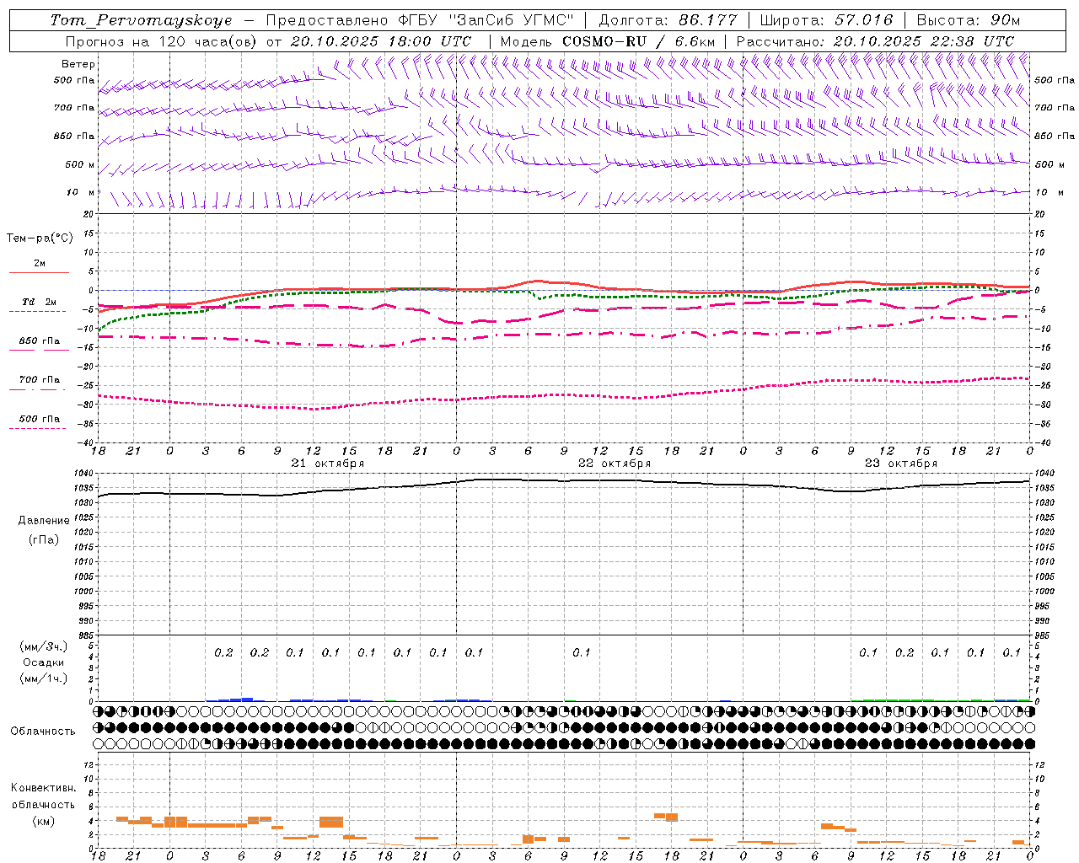Select the "Долгота: 86.177" header value
The width and height of the screenshot is (1079, 863).
pyautogui.click(x=668, y=20)
